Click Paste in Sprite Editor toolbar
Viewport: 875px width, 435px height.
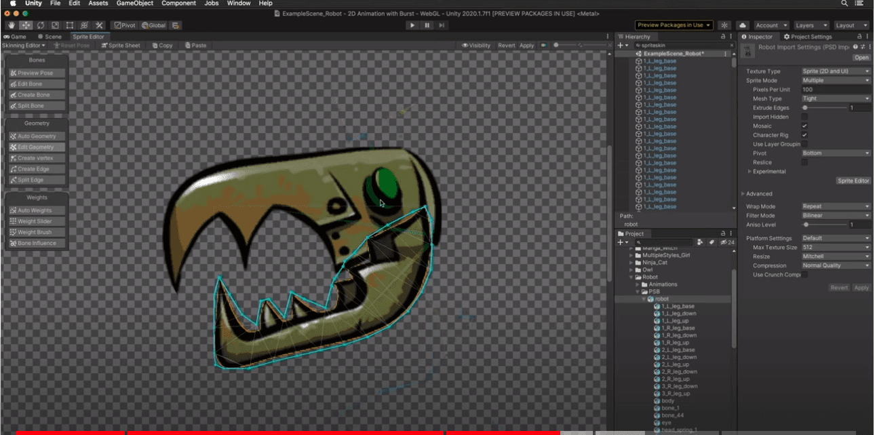(195, 45)
